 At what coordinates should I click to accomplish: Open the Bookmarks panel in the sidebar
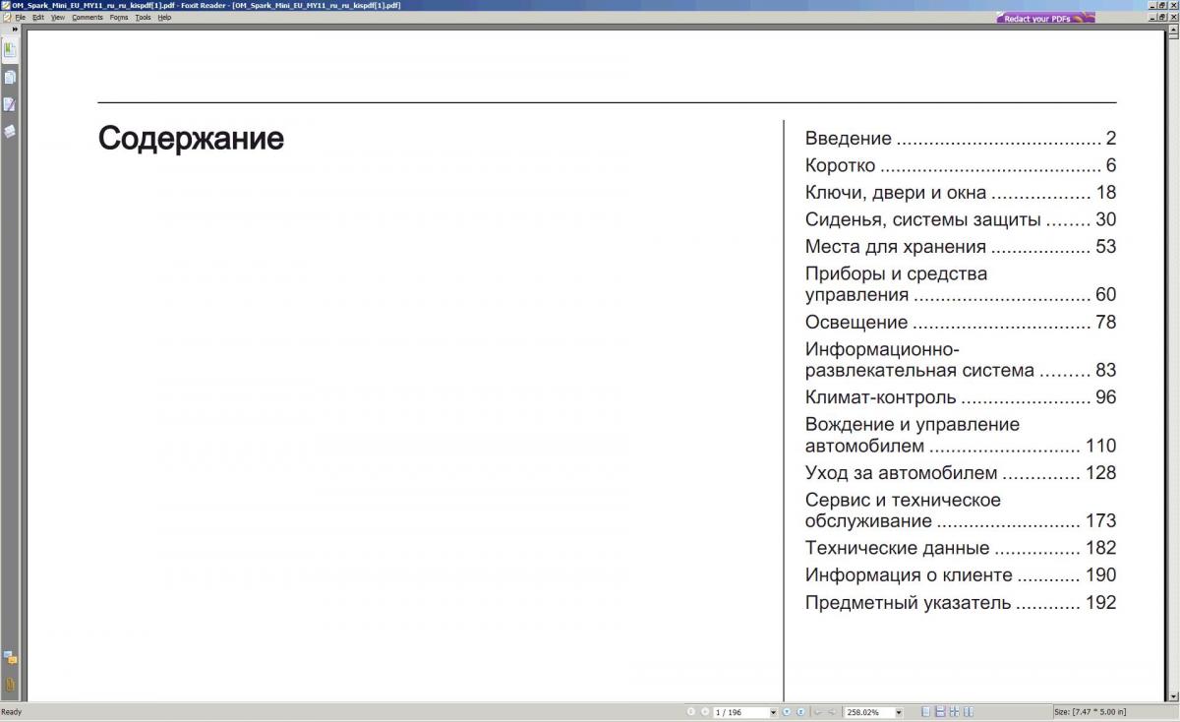pyautogui.click(x=10, y=49)
